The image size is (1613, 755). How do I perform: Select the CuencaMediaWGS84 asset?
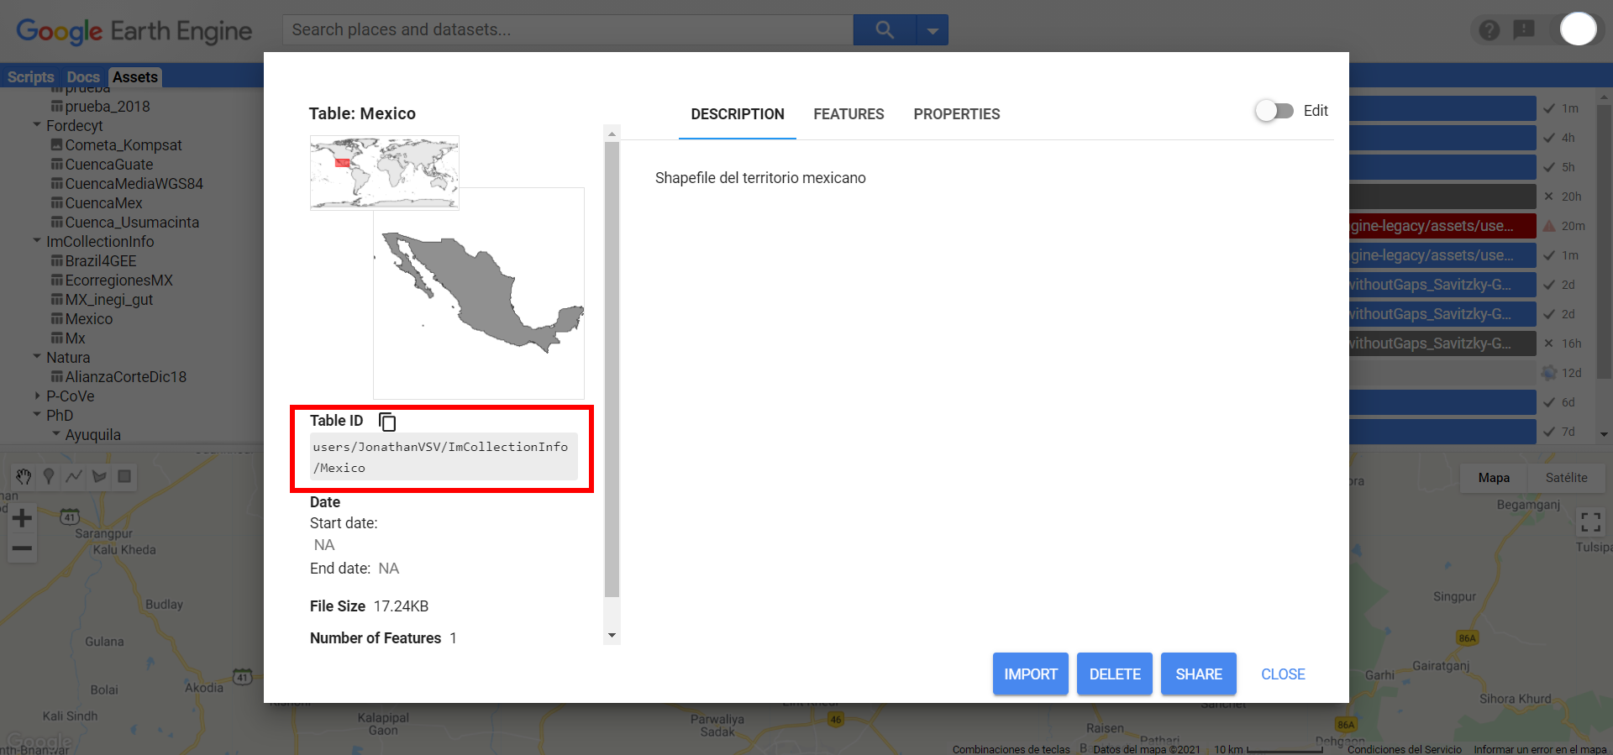coord(134,183)
